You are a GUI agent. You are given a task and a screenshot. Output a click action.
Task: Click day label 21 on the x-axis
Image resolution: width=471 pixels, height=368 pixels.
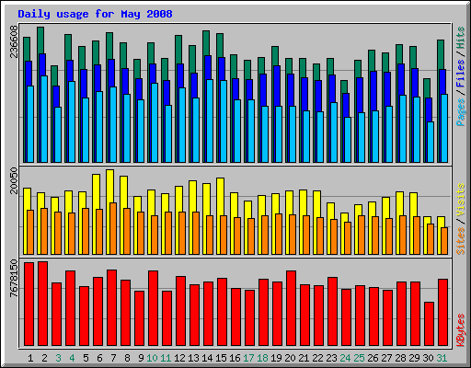pyautogui.click(x=304, y=358)
